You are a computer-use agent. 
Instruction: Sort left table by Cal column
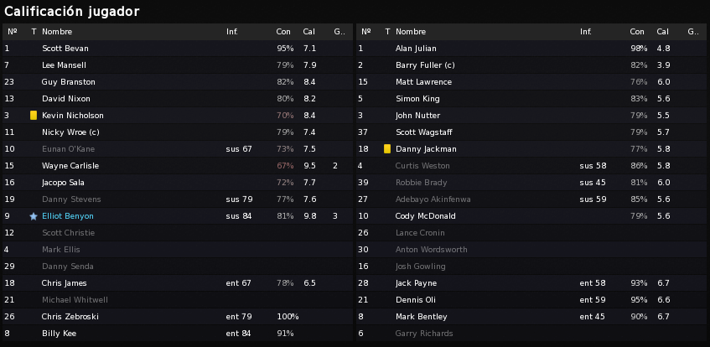(309, 32)
